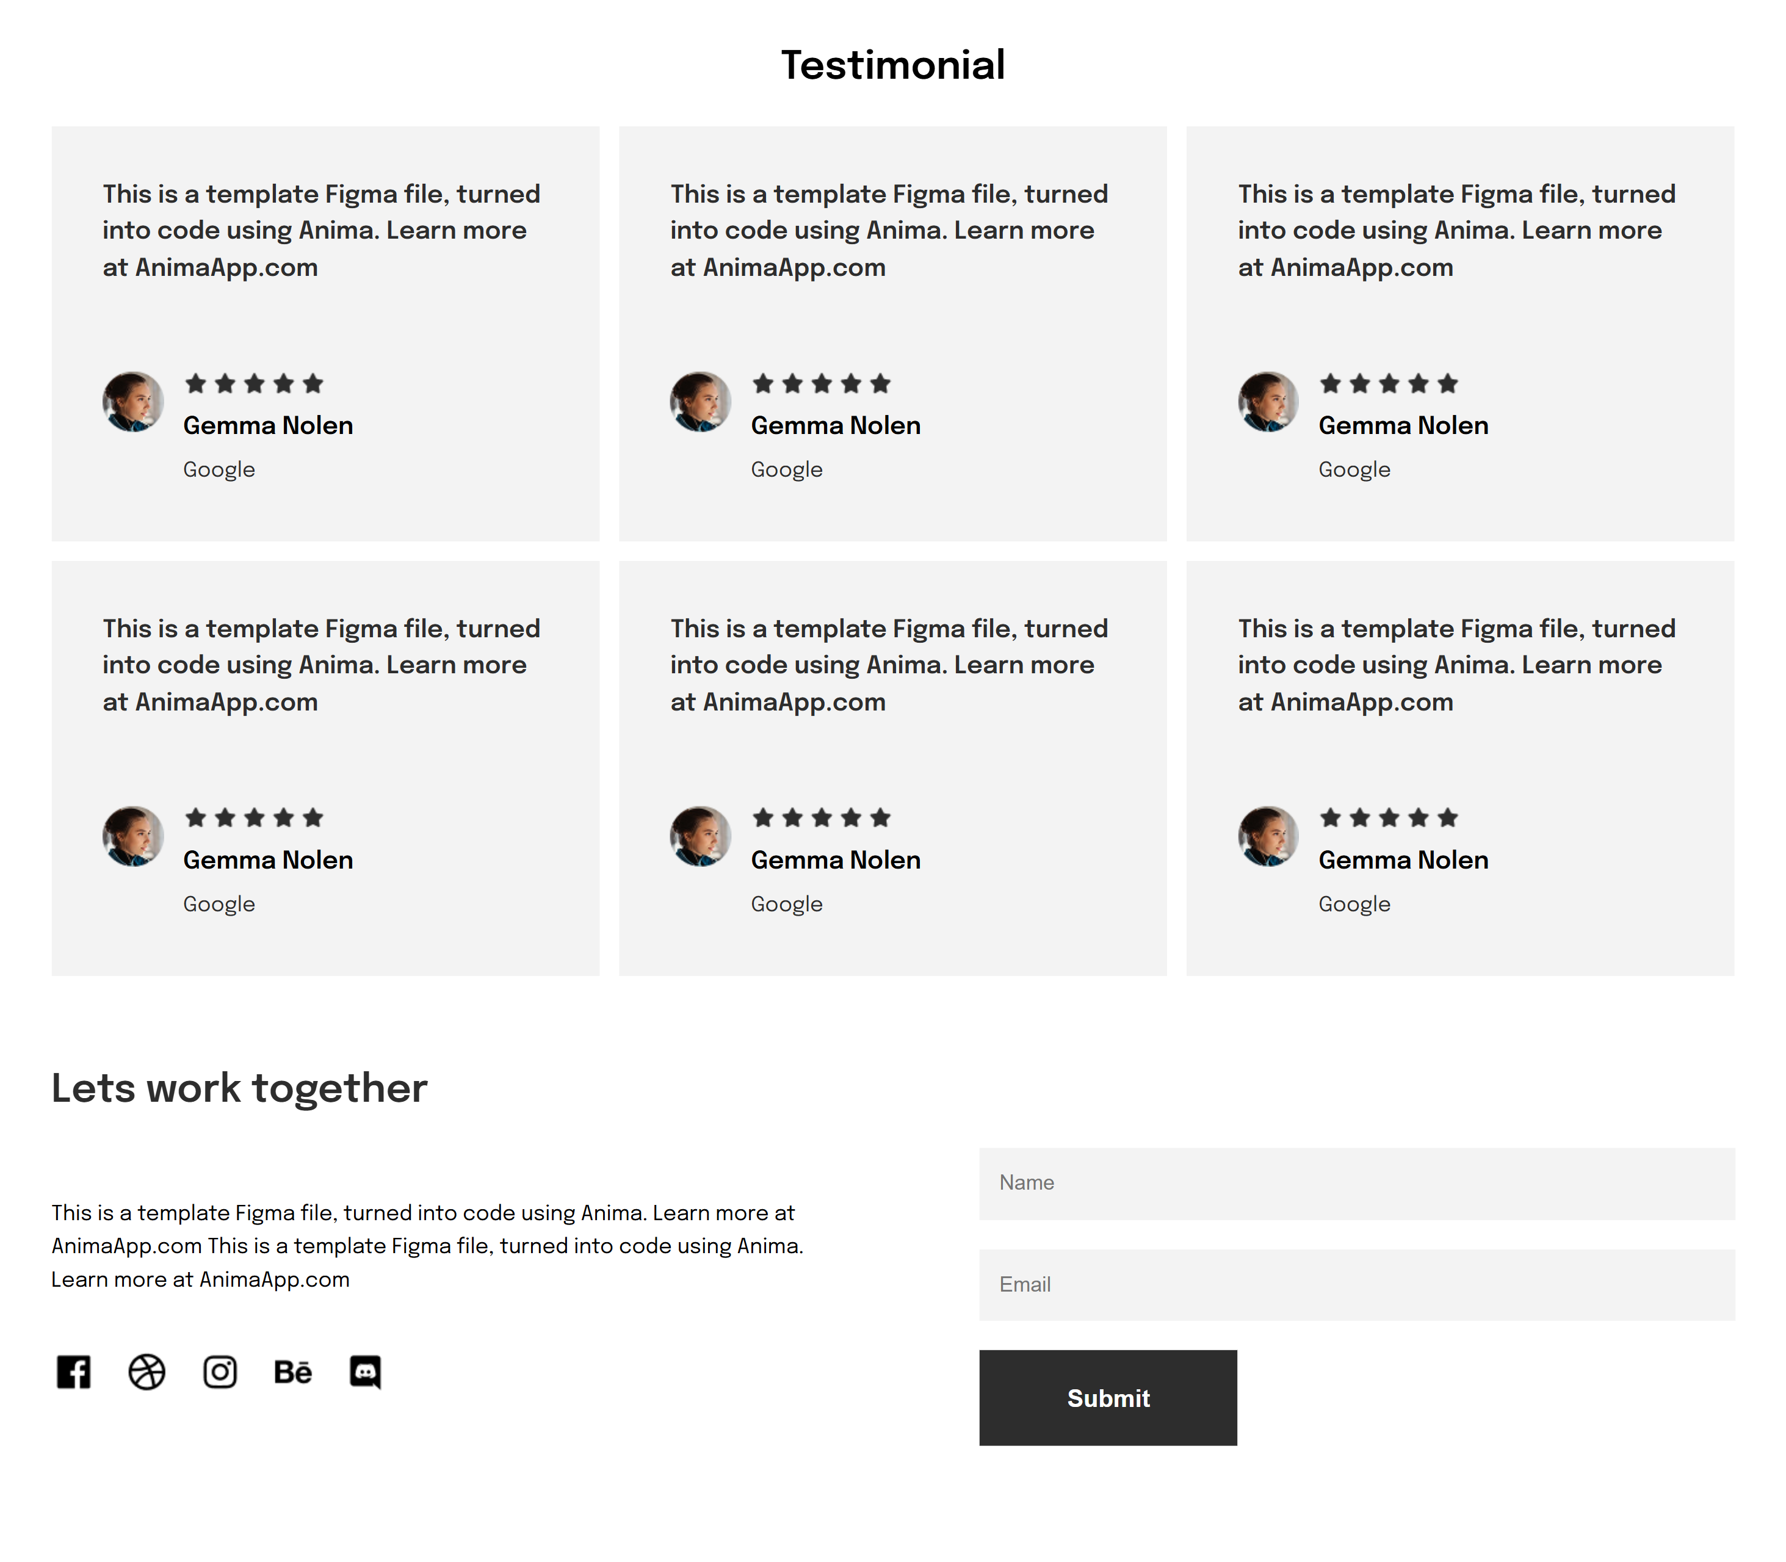This screenshot has width=1786, height=1562.
Task: Focus the Email input field
Action: [x=1356, y=1285]
